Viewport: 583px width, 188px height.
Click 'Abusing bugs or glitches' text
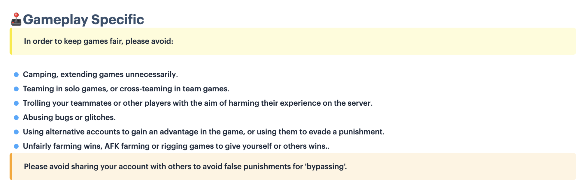(x=69, y=117)
